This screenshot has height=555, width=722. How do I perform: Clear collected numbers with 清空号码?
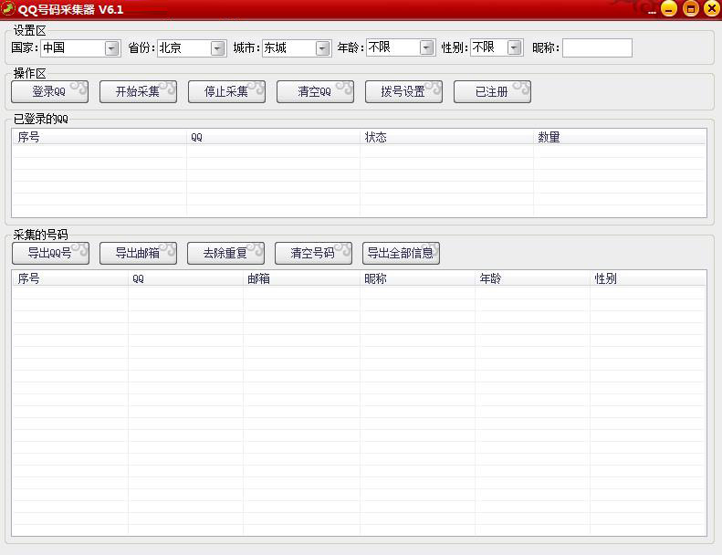pos(313,254)
